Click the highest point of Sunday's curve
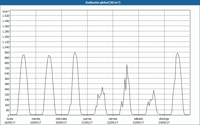 177,53
